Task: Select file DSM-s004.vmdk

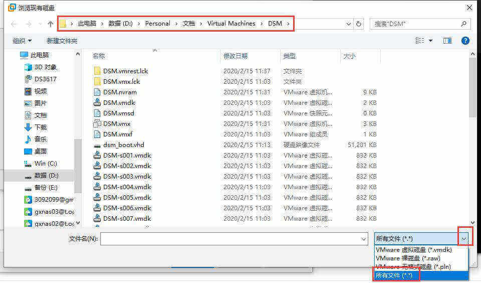Action: 127,187
